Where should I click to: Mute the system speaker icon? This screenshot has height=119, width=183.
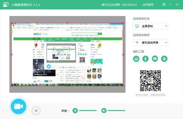point(104,110)
